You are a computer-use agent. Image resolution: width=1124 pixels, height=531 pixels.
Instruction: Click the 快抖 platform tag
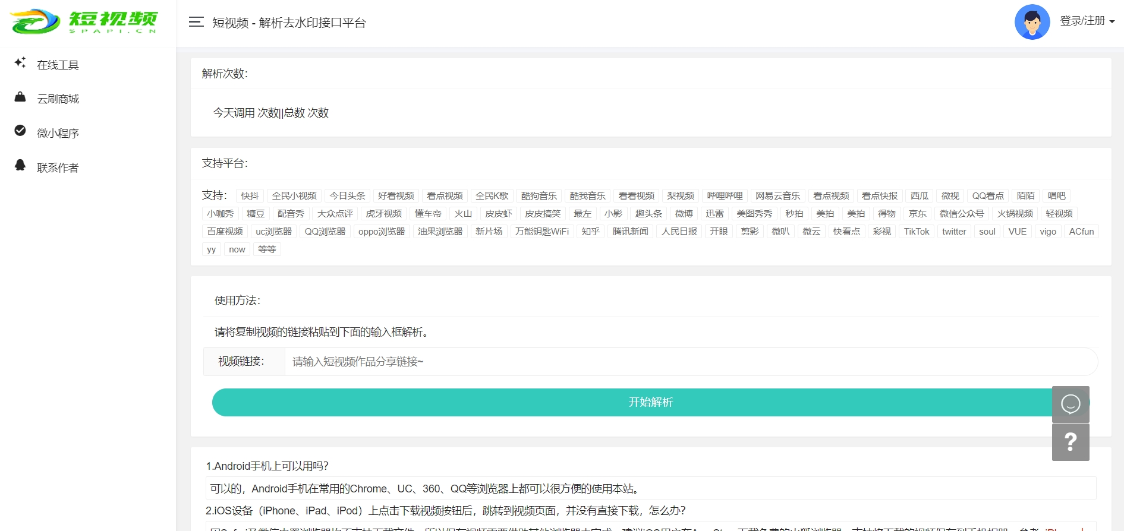click(x=250, y=196)
